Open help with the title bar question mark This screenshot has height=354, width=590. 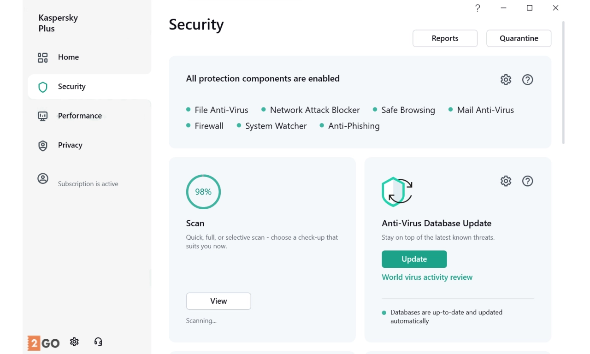[x=478, y=8]
